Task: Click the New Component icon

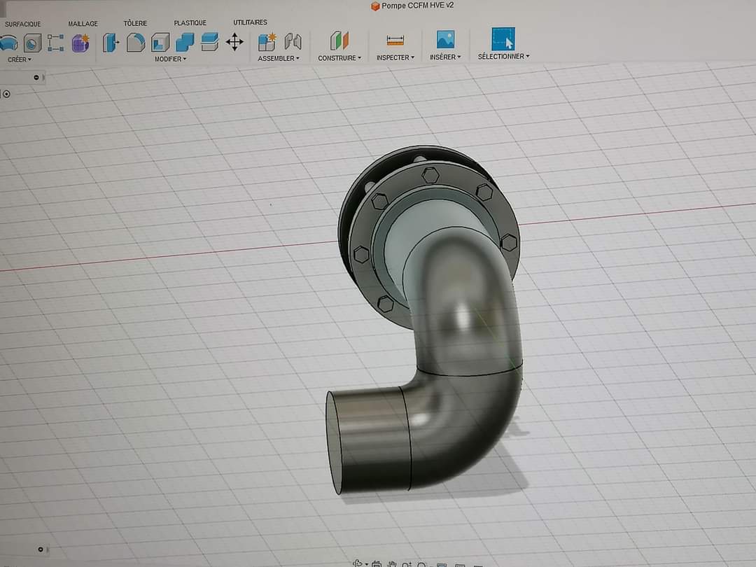Action: point(267,41)
